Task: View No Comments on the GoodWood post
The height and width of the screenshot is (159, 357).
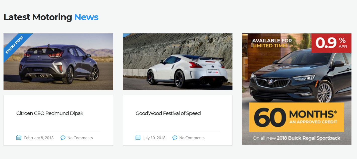Action: (x=192, y=138)
